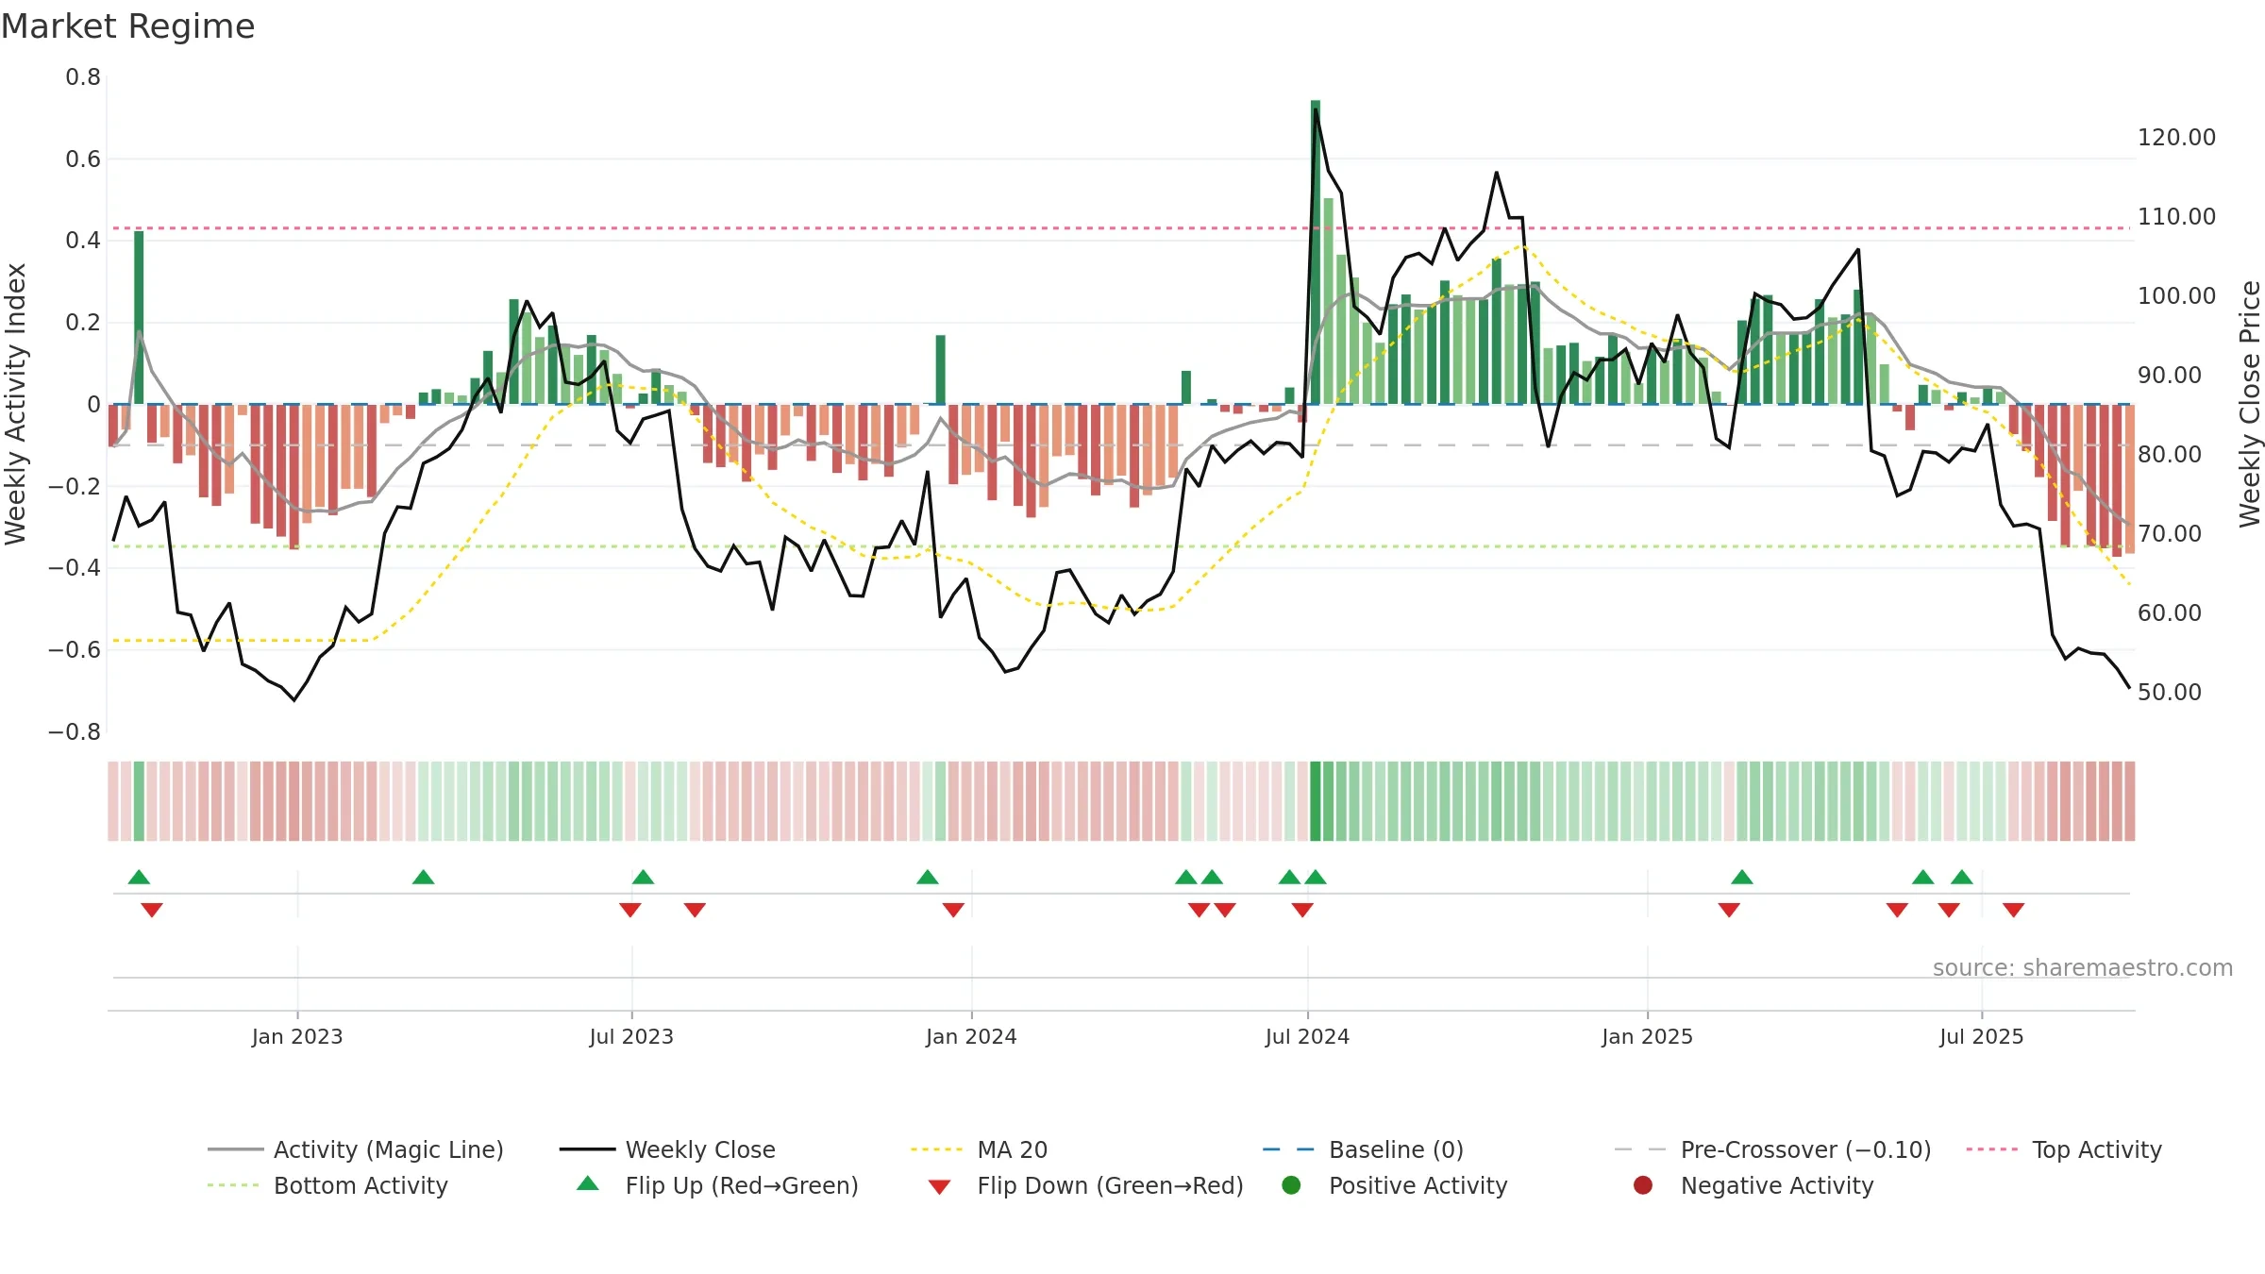Click the −0.4 left-axis tick label

pos(75,568)
